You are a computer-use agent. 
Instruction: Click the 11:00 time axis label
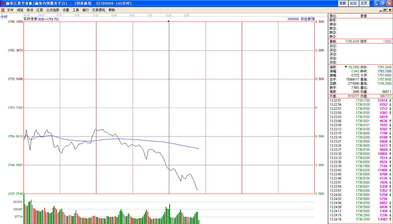pyautogui.click(x=132, y=15)
